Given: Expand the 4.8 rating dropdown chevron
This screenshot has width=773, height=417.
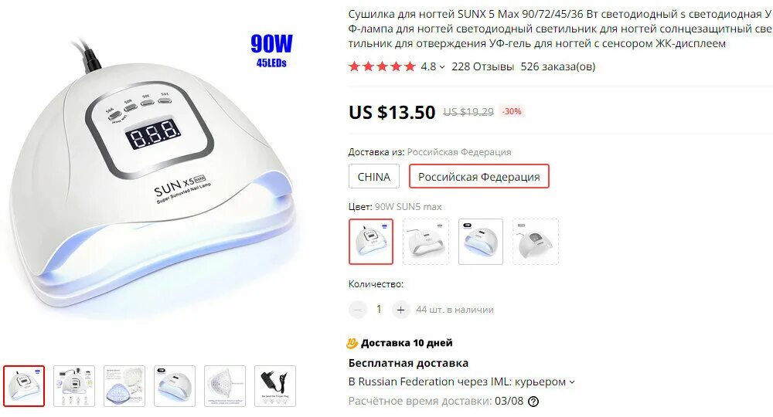Looking at the screenshot, I should coord(442,67).
